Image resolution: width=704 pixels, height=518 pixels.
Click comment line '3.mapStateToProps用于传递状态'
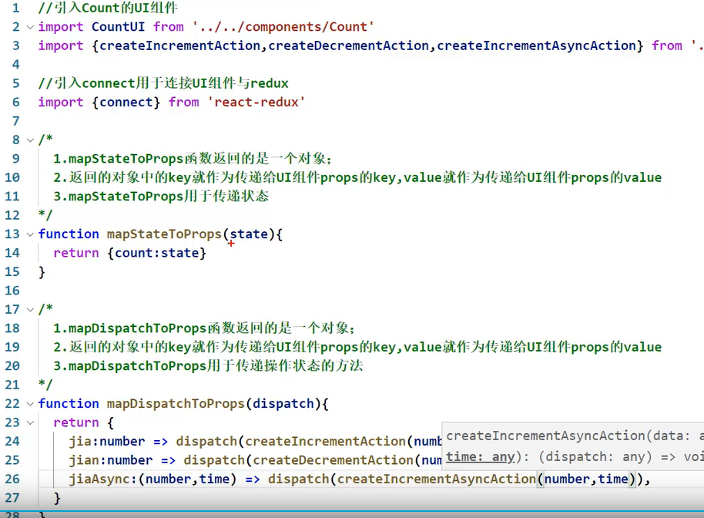(x=161, y=197)
